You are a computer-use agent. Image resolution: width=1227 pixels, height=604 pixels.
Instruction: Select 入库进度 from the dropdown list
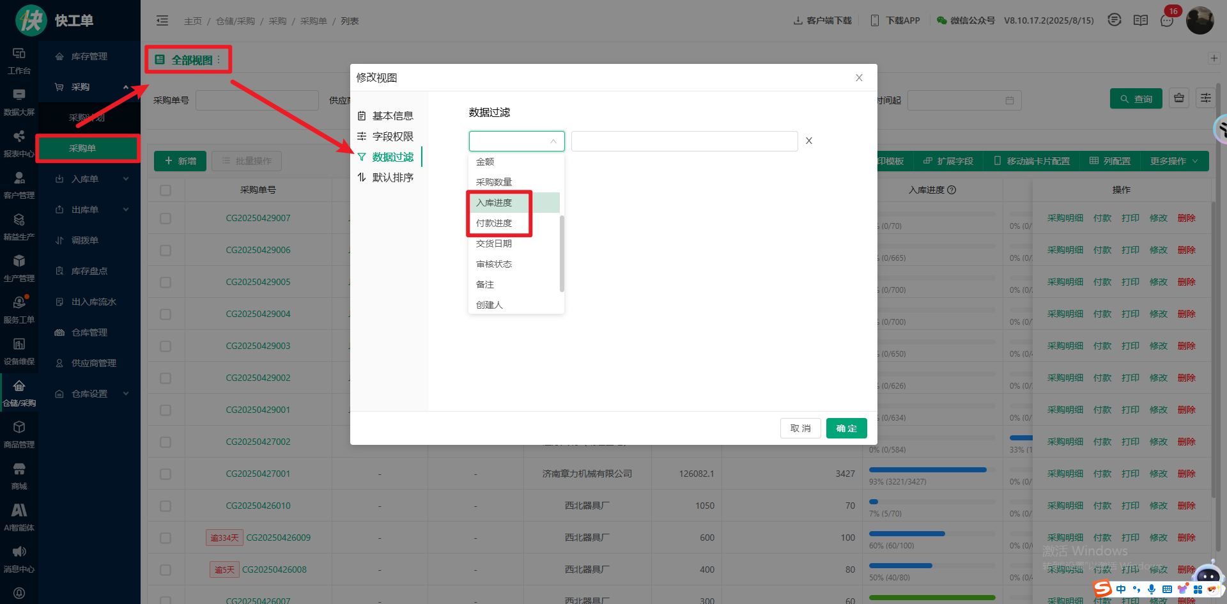click(x=494, y=203)
